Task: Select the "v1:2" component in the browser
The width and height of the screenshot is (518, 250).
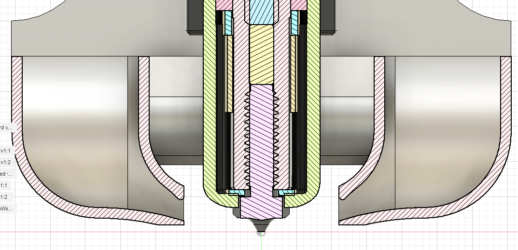Action: pos(6,162)
